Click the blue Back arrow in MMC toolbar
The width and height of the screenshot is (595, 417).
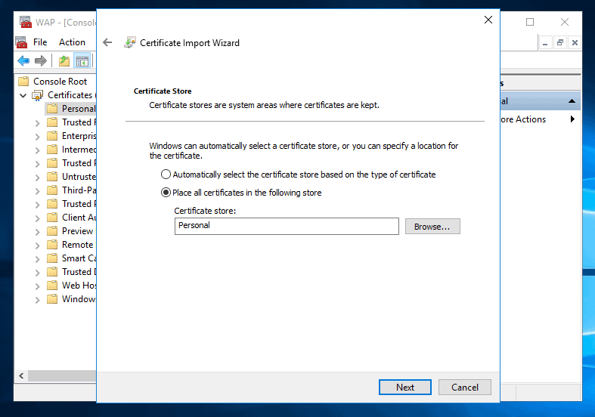coord(23,60)
